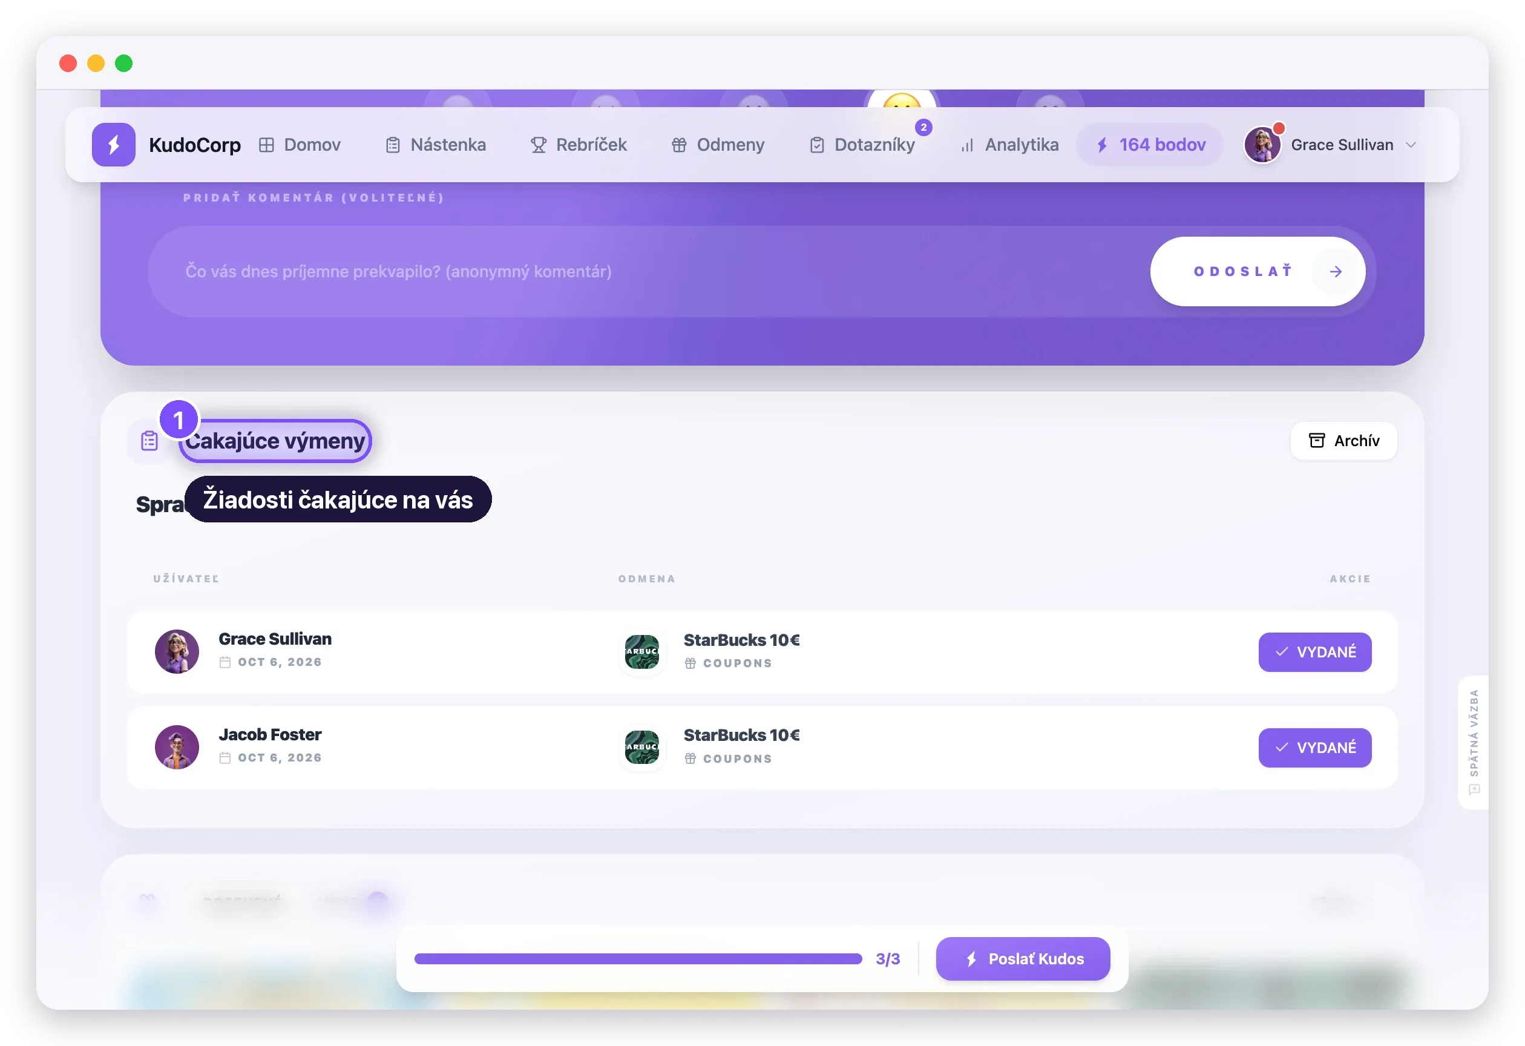Click the StarBucks 10€ title in Jacob's row
1525x1046 pixels.
(x=741, y=735)
